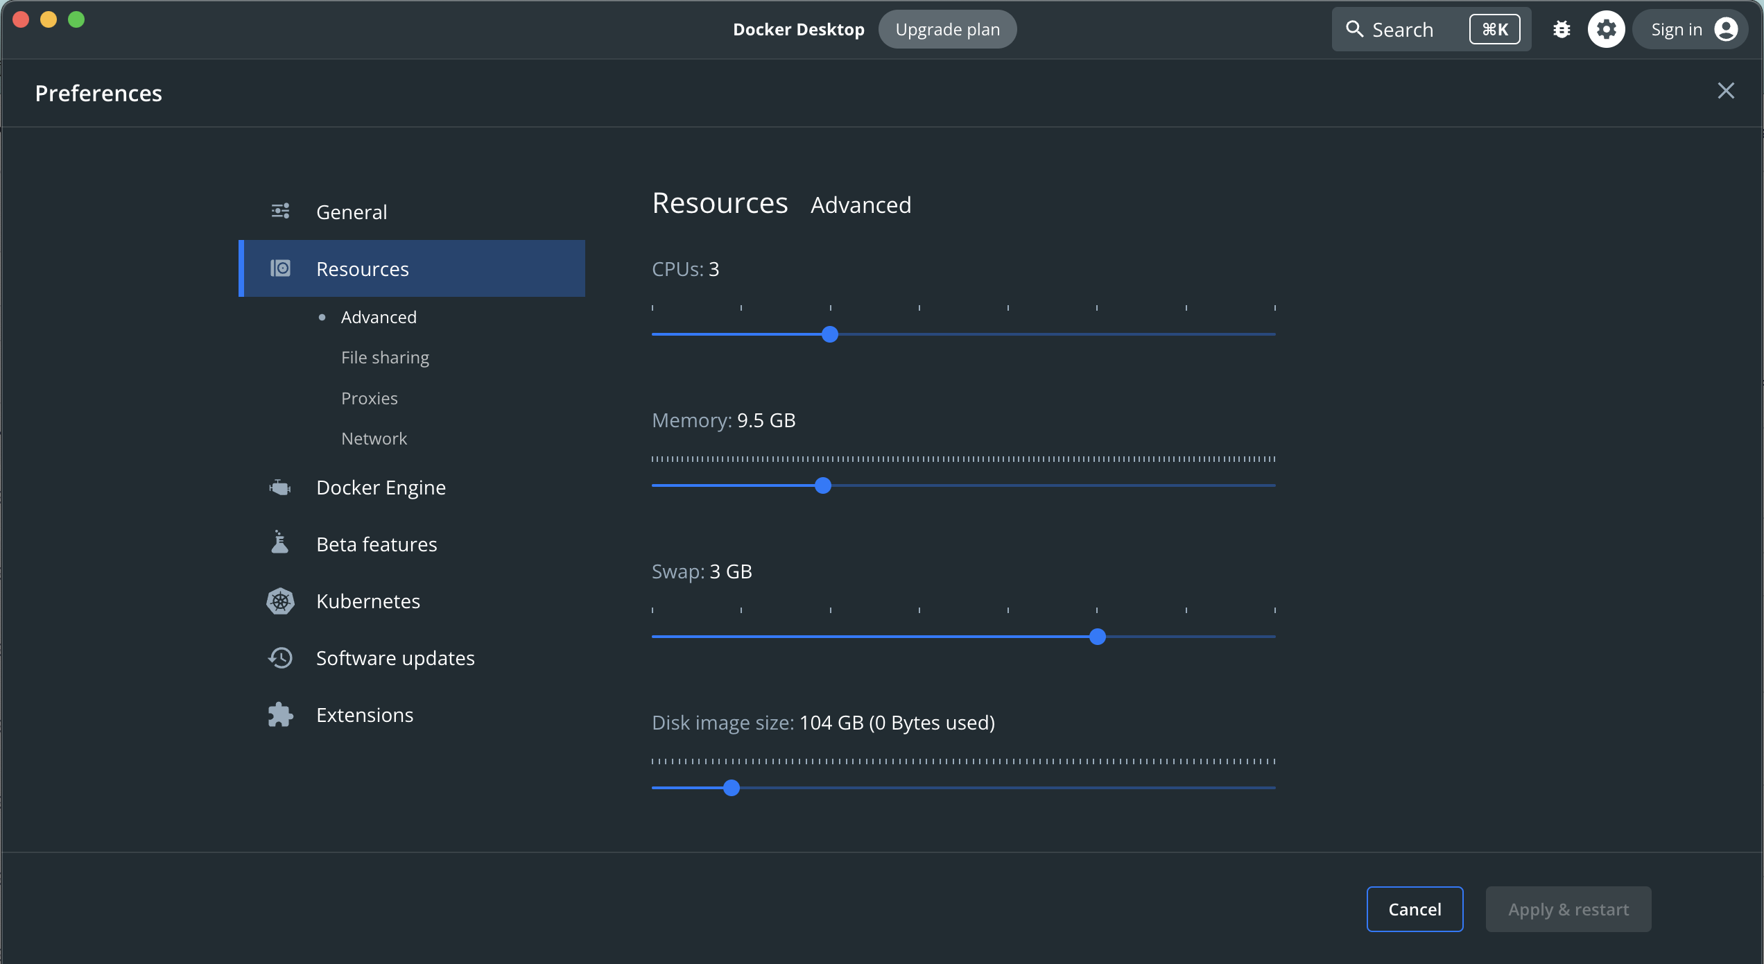Viewport: 1764px width, 964px height.
Task: Click the Resources sidebar icon
Action: (x=281, y=268)
